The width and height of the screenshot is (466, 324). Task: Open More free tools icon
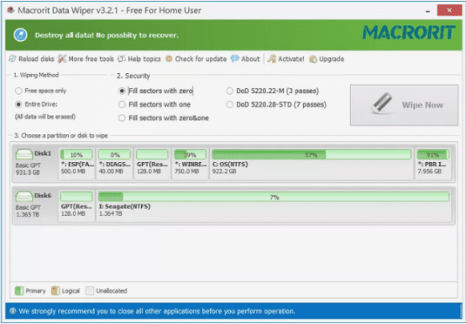click(x=62, y=59)
